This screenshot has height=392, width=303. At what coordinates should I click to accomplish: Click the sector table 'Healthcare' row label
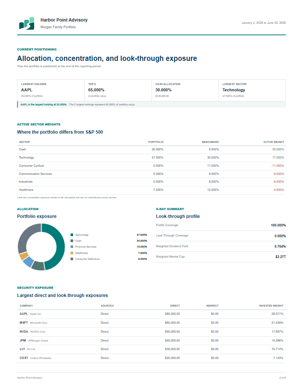(x=26, y=190)
